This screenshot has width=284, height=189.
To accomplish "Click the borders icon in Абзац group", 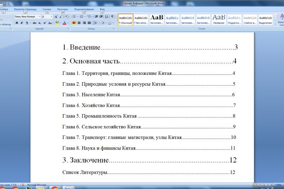I will click(x=110, y=23).
